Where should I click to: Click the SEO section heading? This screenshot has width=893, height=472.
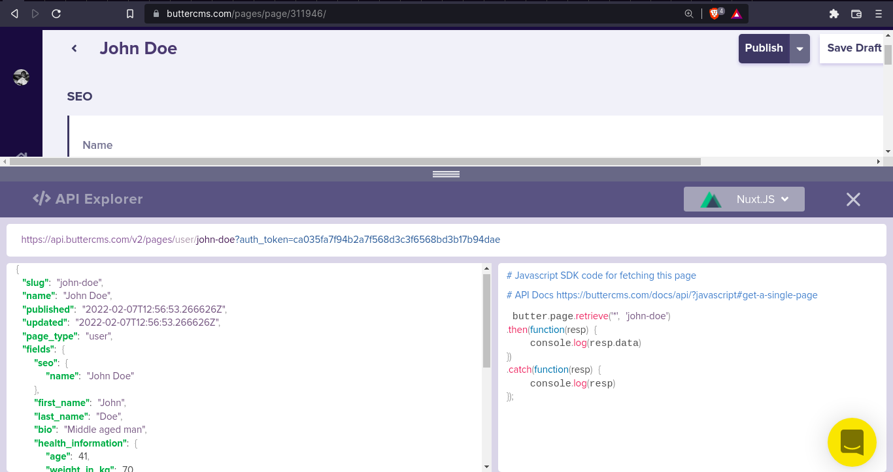point(80,97)
